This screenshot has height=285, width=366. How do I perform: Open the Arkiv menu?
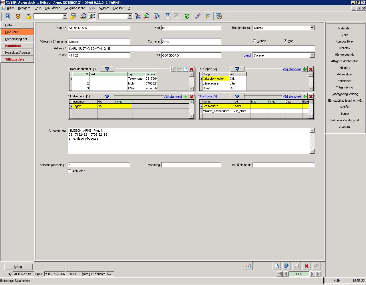[10, 8]
